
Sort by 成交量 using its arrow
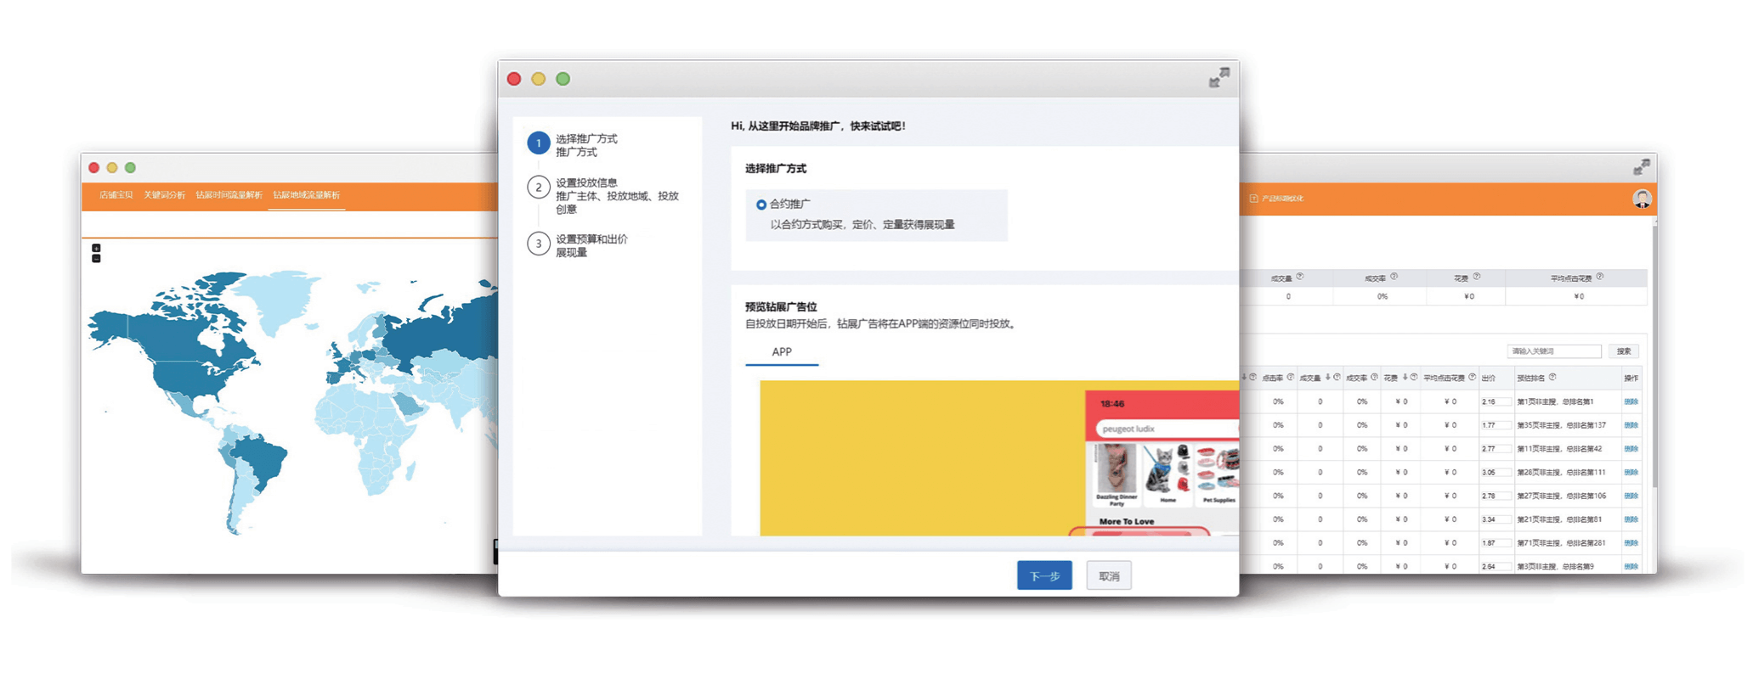click(1327, 378)
